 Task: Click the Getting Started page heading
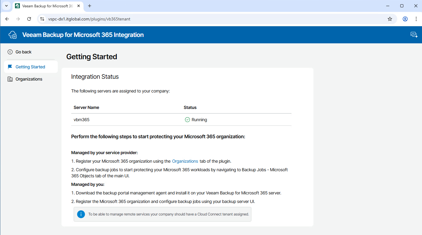[92, 57]
